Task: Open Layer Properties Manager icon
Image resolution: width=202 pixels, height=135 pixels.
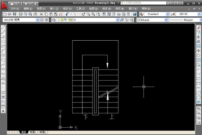Action: (x=54, y=20)
